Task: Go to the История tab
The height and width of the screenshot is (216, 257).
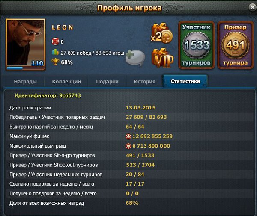Action: tap(145, 82)
